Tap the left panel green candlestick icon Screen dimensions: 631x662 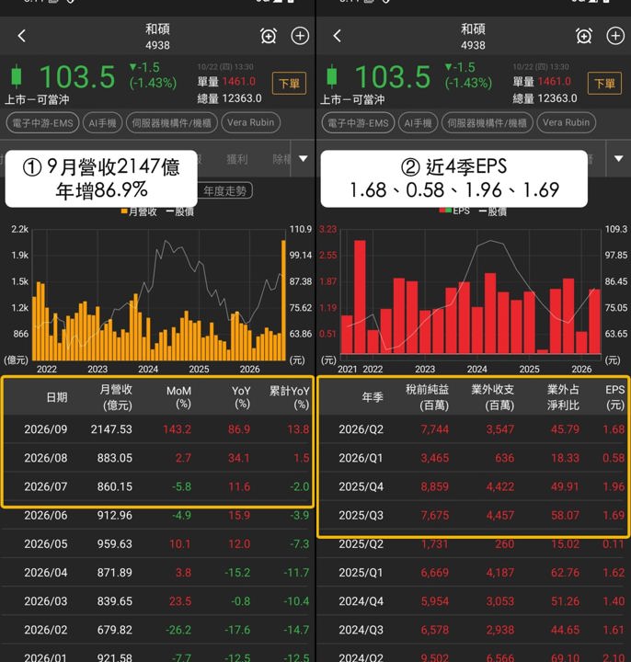(17, 76)
